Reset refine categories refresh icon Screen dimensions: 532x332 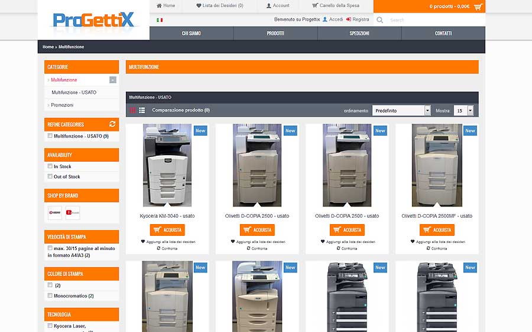click(x=112, y=124)
